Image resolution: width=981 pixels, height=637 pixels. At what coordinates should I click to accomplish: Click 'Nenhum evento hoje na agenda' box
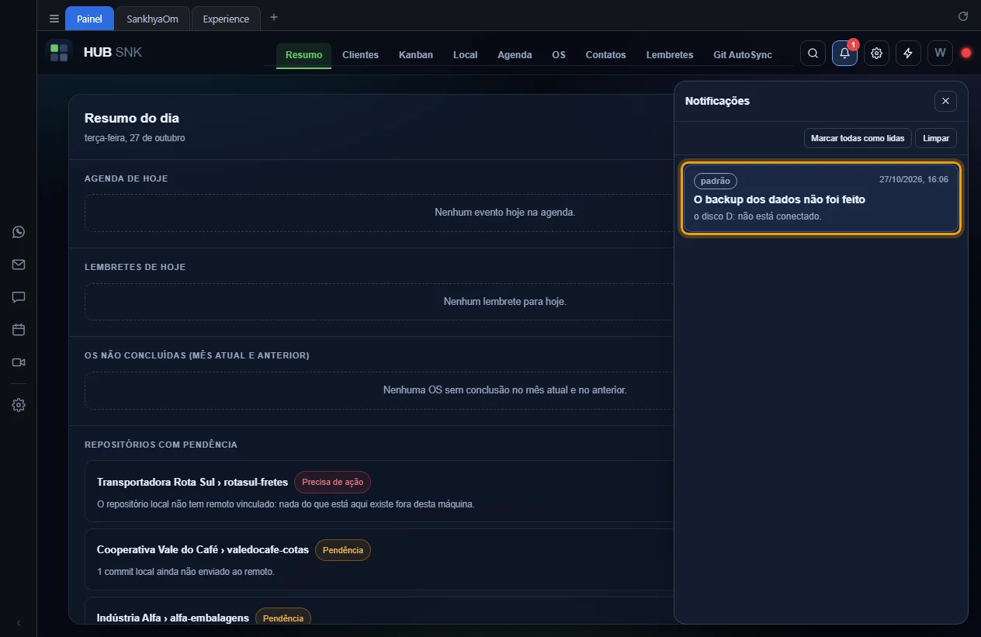pyautogui.click(x=380, y=213)
